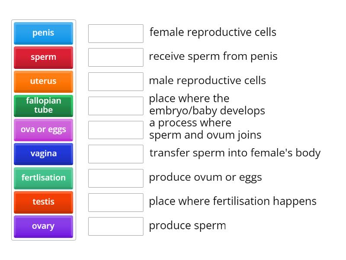346x260 pixels.
Task: Click the box beside 'produce ovum or eggs'
Action: tap(115, 178)
